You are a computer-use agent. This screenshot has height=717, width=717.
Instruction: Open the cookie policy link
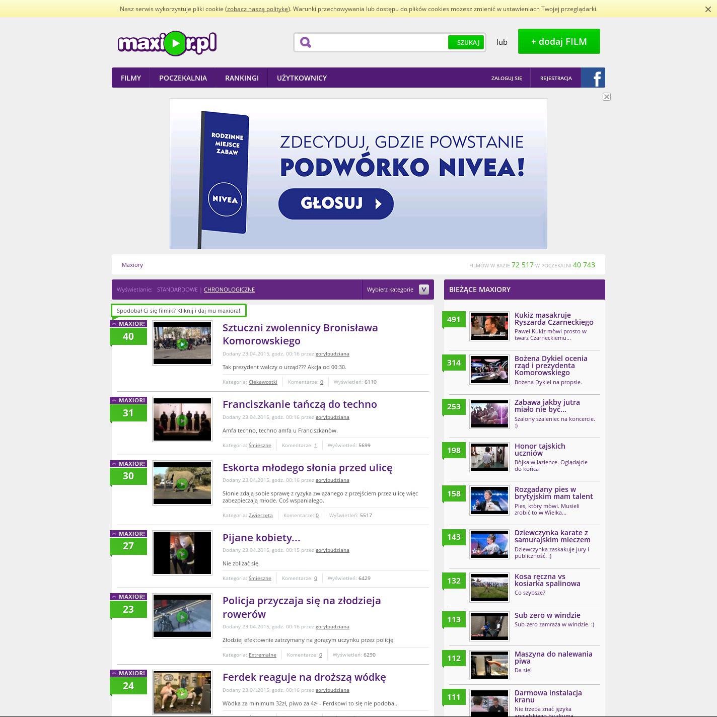click(257, 9)
